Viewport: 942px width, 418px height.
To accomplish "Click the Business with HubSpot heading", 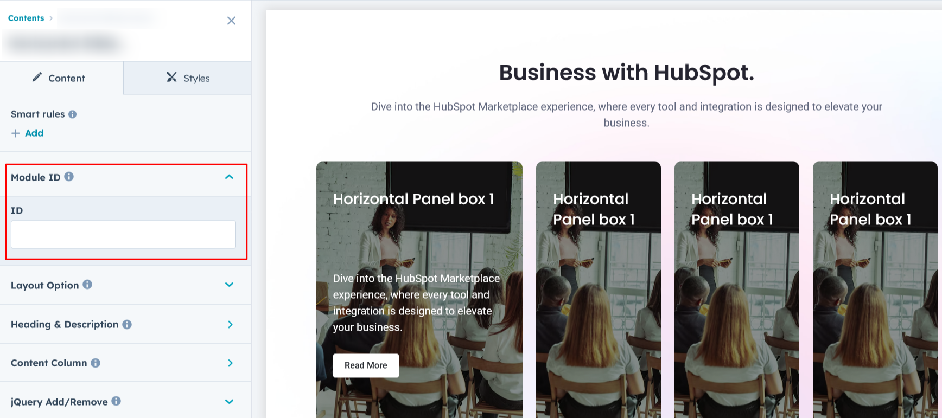I will click(x=626, y=73).
